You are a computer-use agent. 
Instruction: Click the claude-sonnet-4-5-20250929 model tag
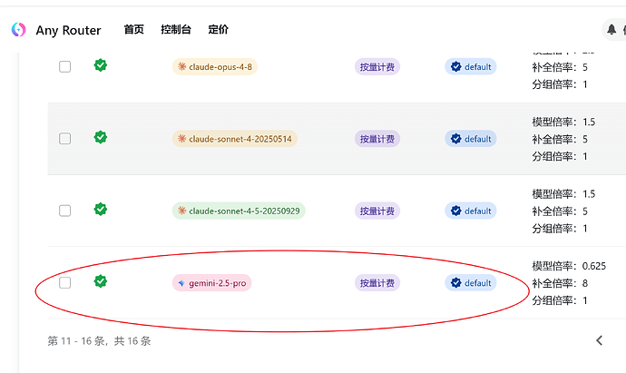point(239,211)
